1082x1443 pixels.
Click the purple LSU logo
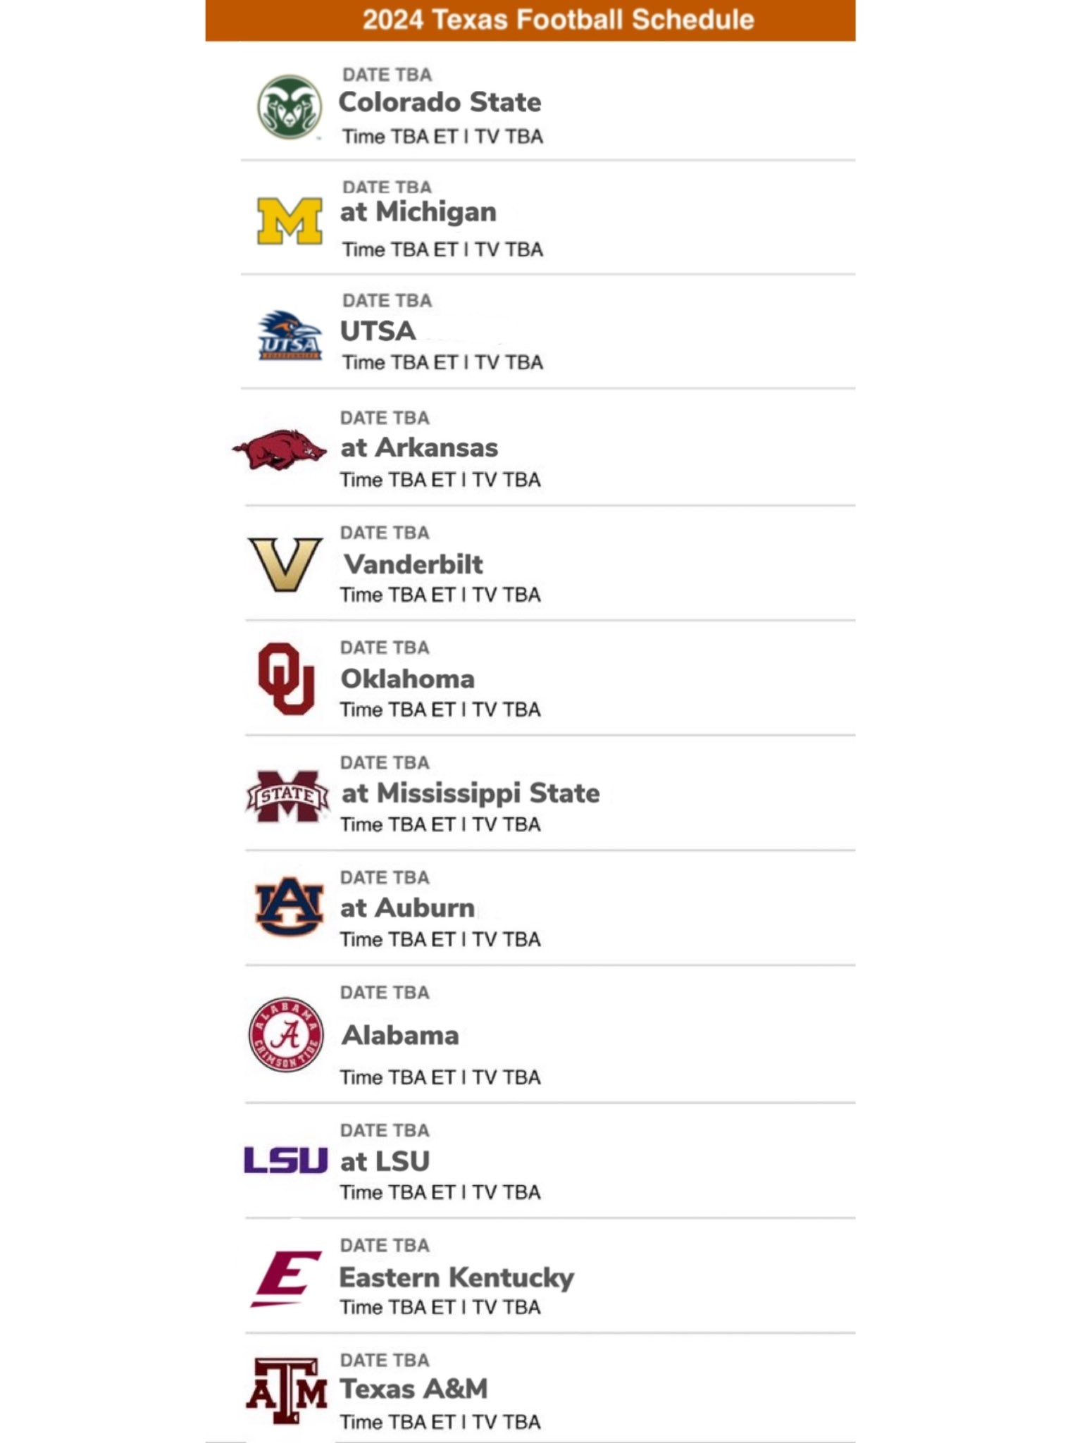(x=285, y=1160)
